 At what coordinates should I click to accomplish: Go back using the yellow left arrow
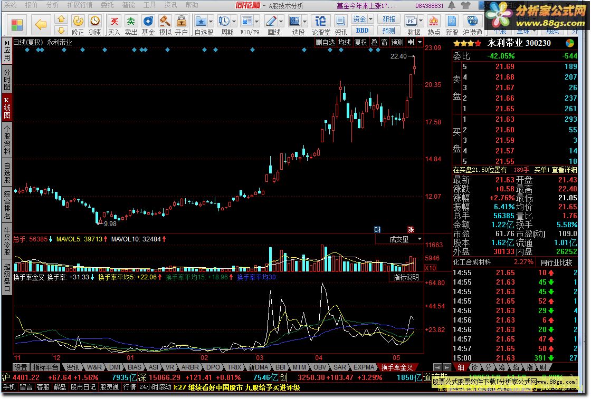(41, 25)
